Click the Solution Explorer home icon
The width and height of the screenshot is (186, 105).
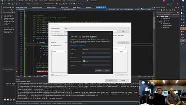coord(162,10)
